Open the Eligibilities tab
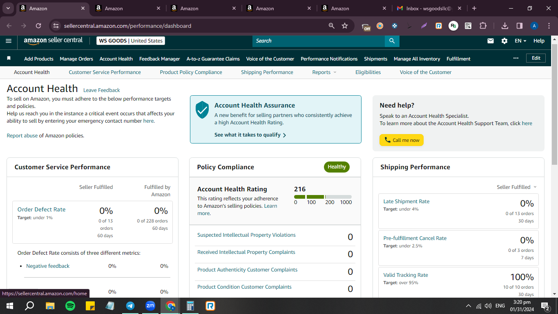This screenshot has width=558, height=314. [368, 72]
